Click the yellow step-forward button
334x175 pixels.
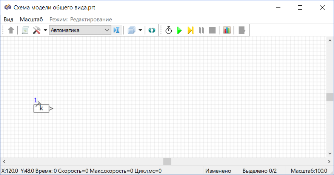point(191,30)
